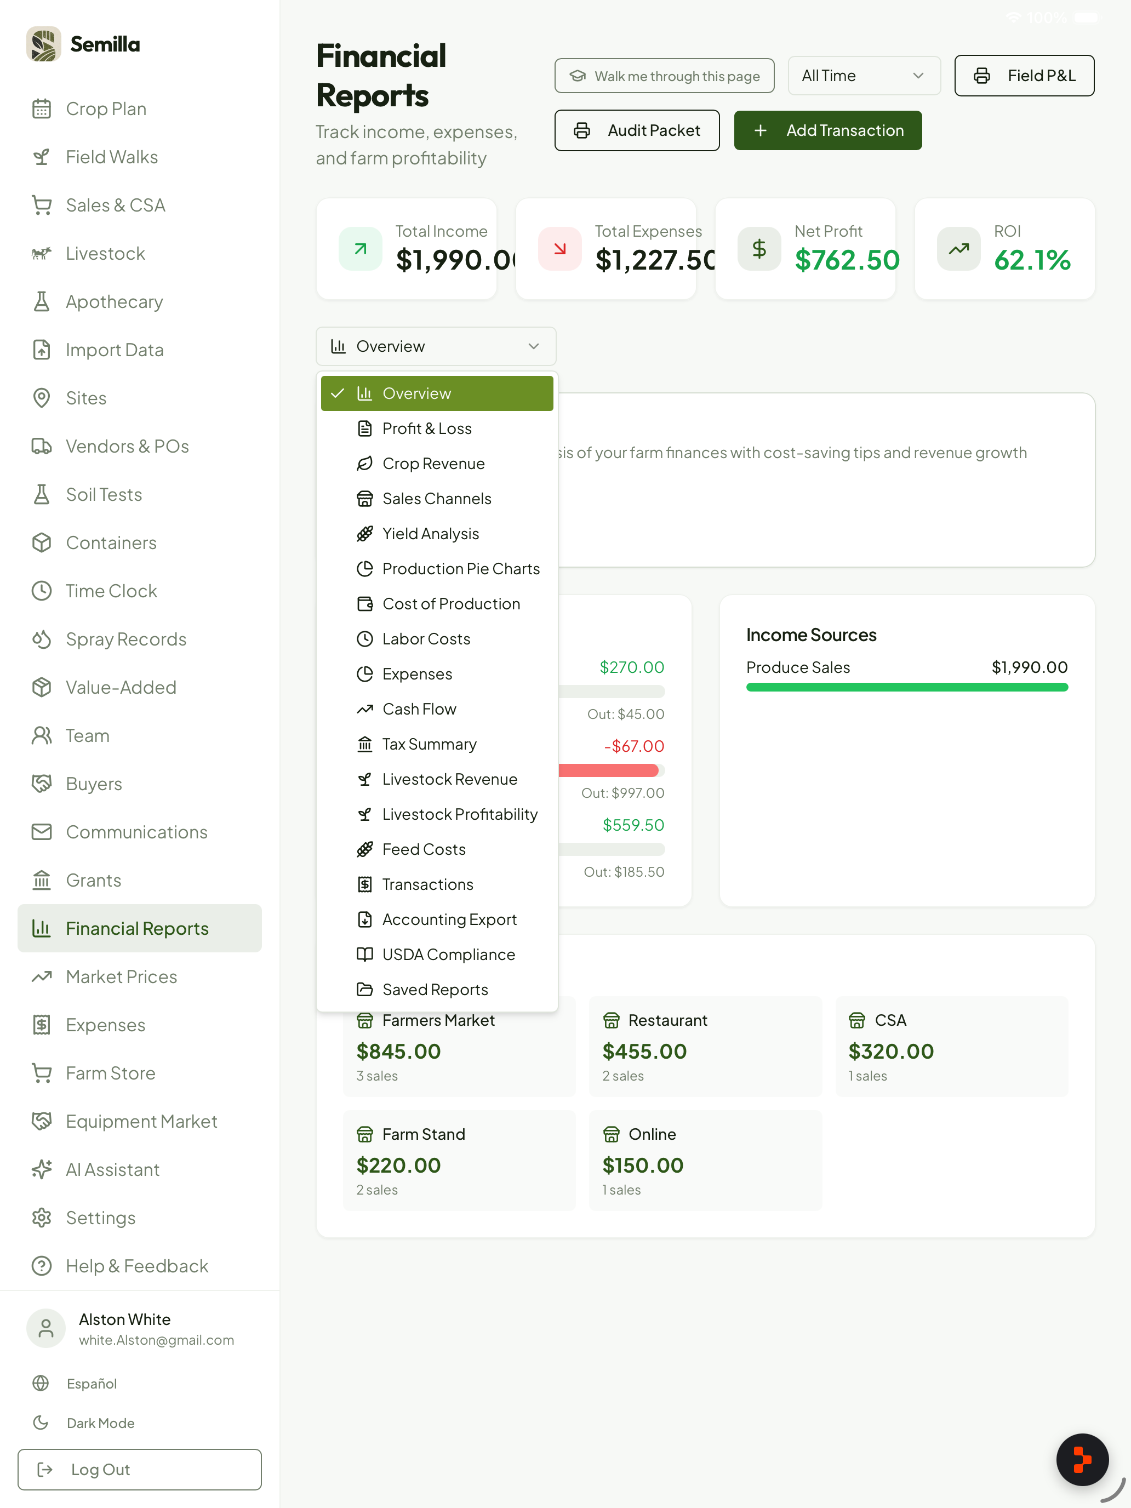The height and width of the screenshot is (1508, 1131).
Task: Click the Containers box icon
Action: (42, 542)
